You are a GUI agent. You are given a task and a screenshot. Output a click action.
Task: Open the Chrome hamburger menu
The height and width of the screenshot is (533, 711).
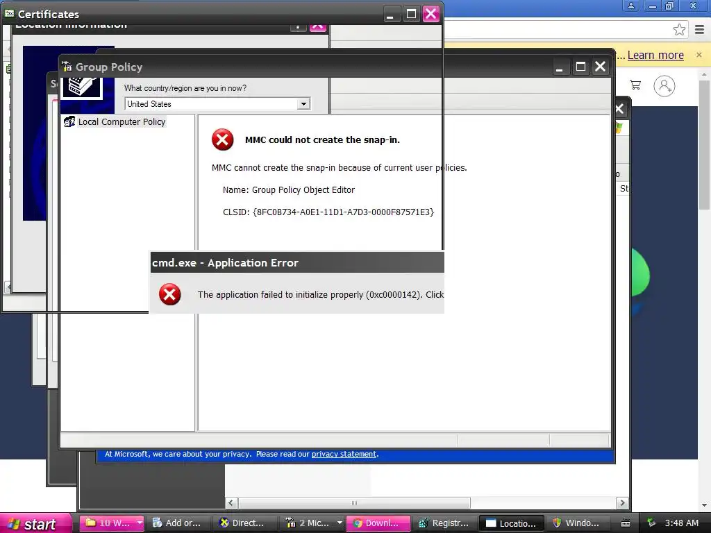(700, 30)
